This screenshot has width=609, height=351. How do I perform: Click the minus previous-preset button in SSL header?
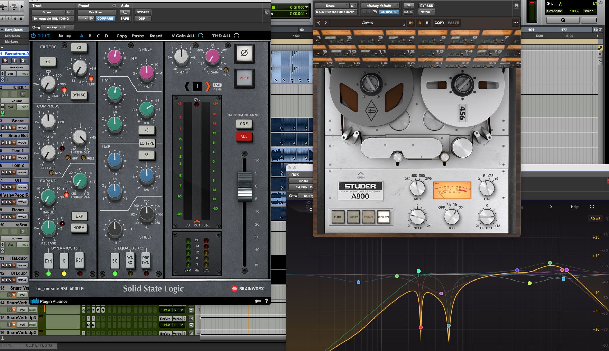click(x=80, y=19)
